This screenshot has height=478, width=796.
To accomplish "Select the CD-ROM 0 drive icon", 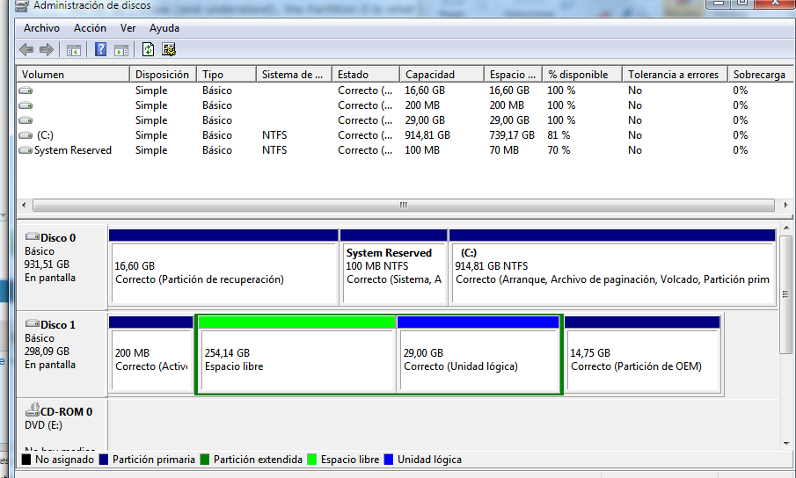I will coord(33,410).
